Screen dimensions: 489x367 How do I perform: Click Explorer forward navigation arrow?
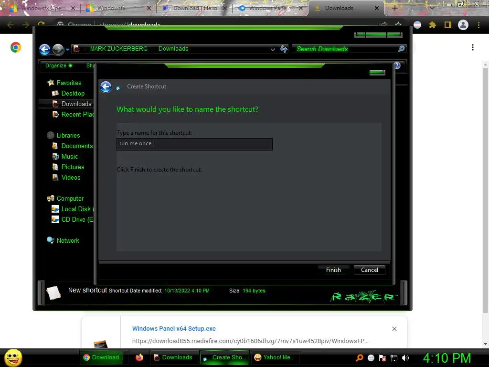pos(58,49)
